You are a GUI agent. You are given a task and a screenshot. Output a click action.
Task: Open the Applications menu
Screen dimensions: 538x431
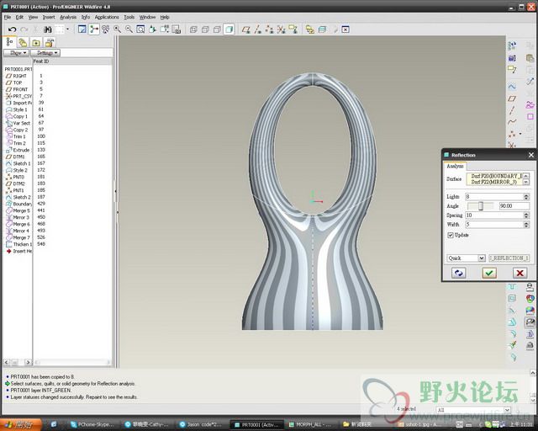tap(107, 17)
